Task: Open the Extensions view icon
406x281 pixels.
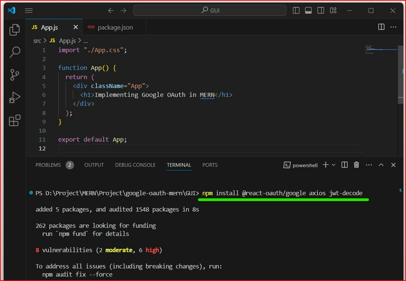Action: tap(14, 121)
